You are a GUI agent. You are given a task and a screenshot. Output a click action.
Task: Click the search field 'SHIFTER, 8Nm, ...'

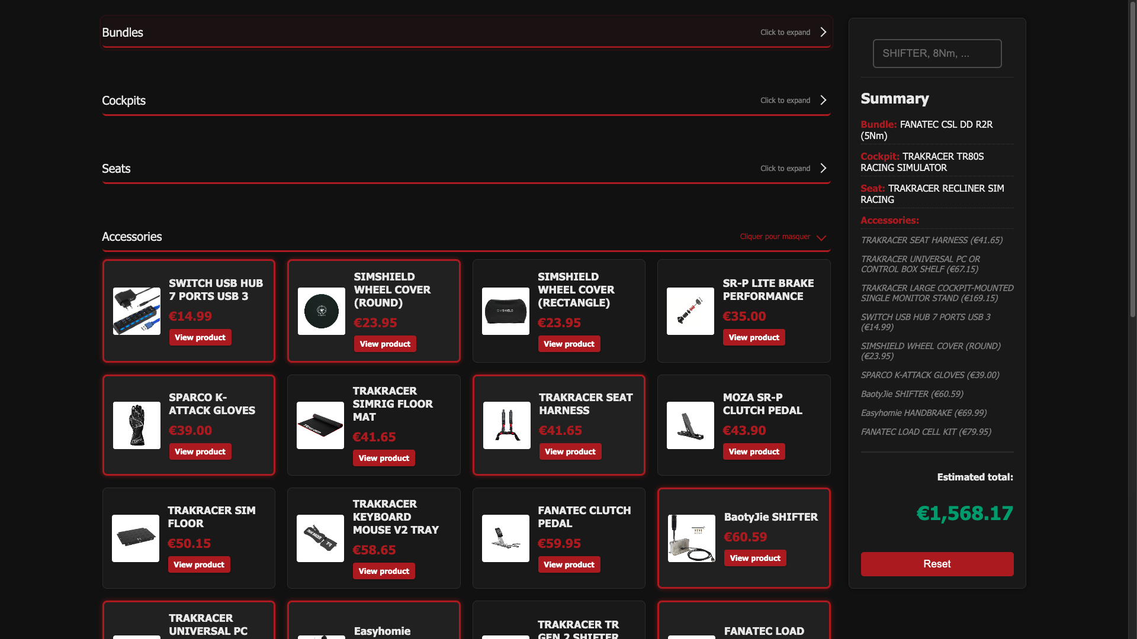(937, 53)
